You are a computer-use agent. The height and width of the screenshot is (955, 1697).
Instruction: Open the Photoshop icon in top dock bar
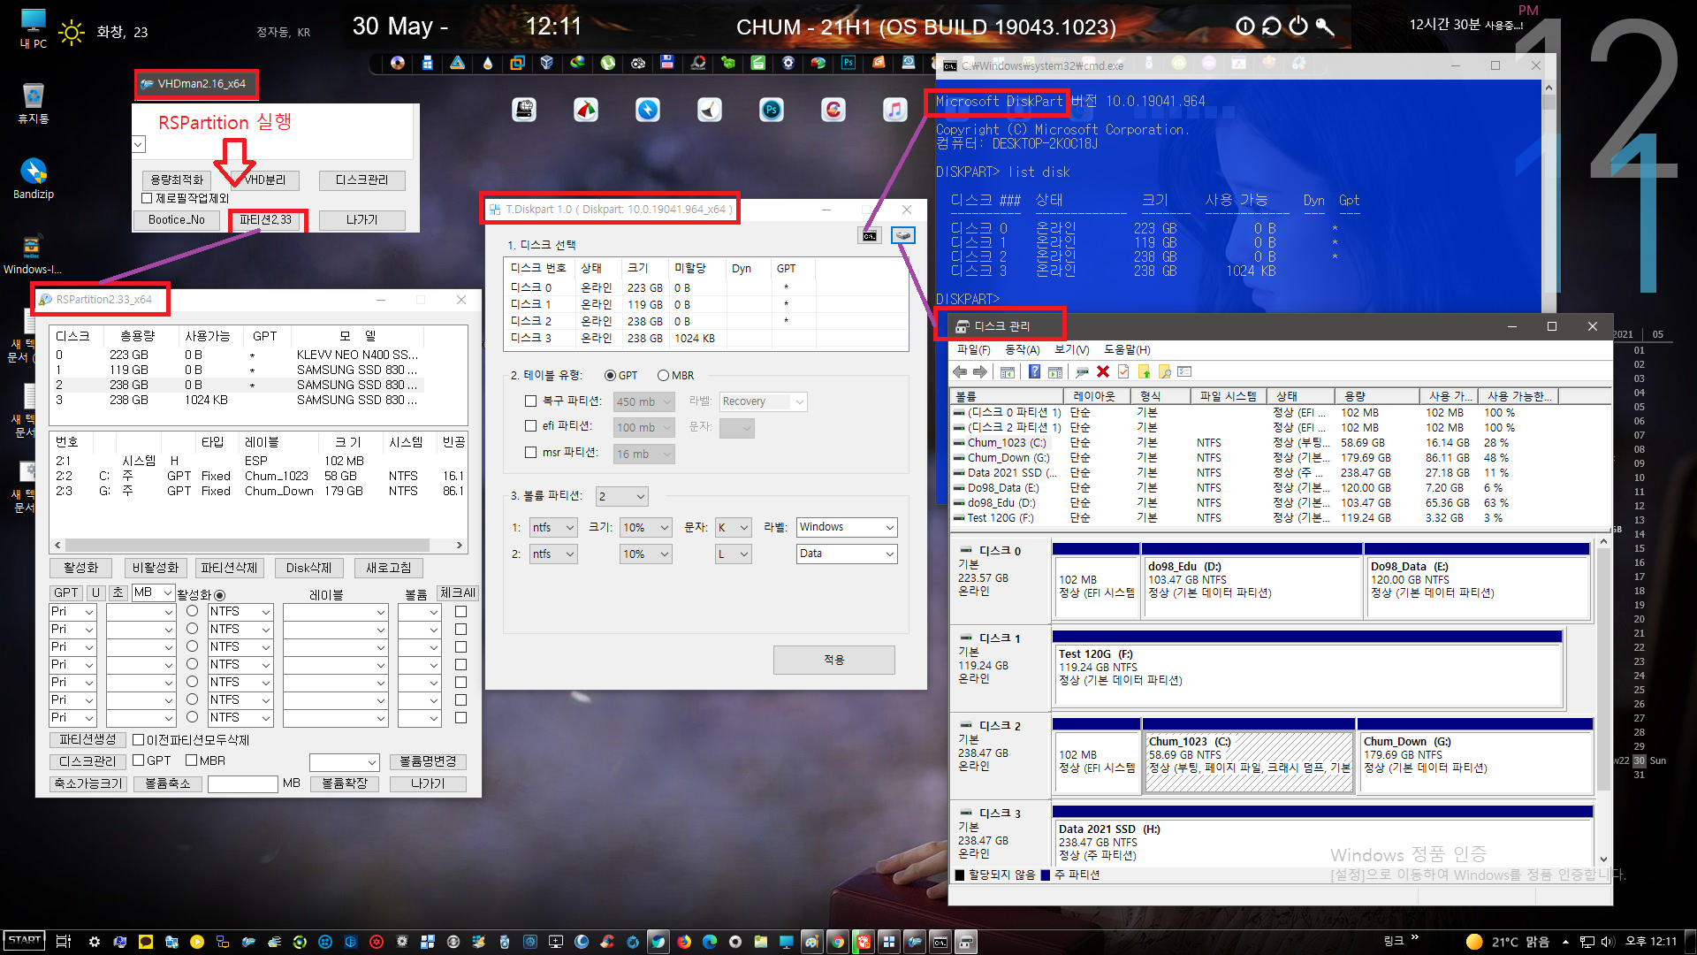[848, 63]
